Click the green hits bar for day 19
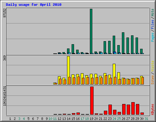The image size is (156, 122). click(x=91, y=31)
